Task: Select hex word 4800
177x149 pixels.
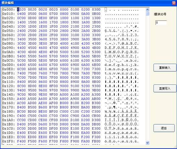Action: (x=64, y=48)
